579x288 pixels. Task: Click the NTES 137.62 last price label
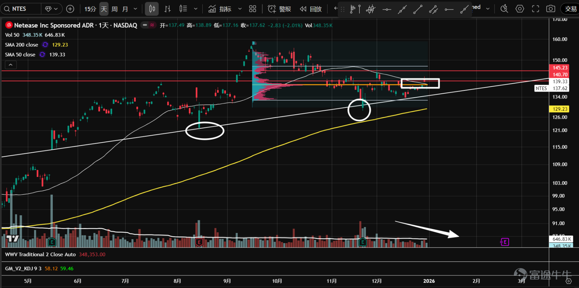[552, 88]
